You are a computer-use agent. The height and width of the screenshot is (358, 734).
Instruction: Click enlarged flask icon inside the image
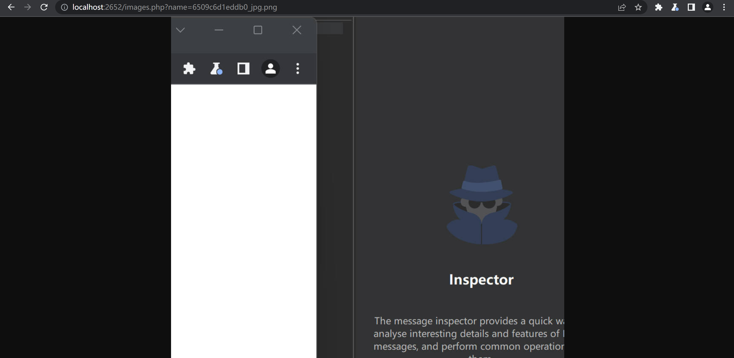216,69
